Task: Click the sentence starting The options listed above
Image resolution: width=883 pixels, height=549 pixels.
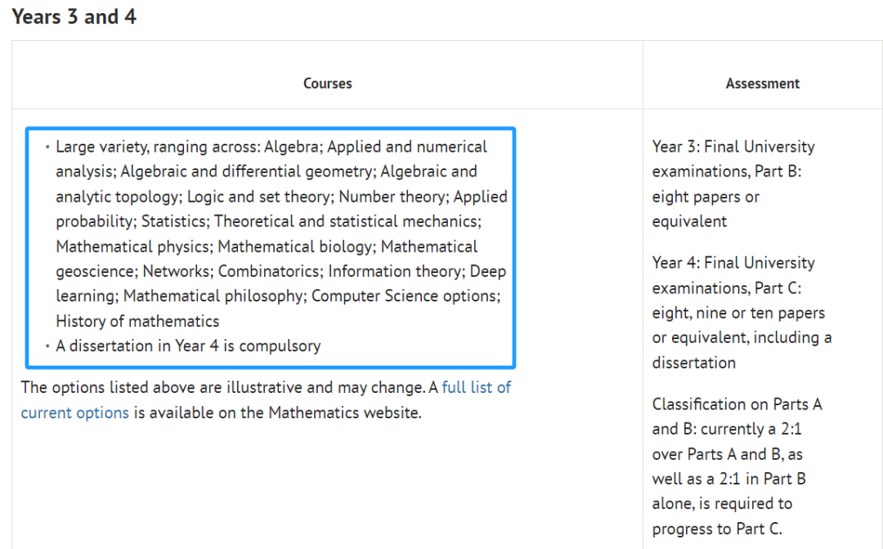Action: pos(266,400)
